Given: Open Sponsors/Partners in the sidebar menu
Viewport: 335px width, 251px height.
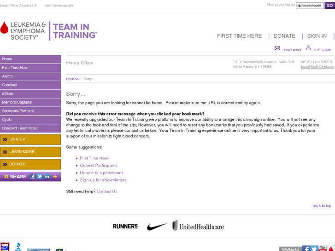Looking at the screenshot, I should 30,111.
